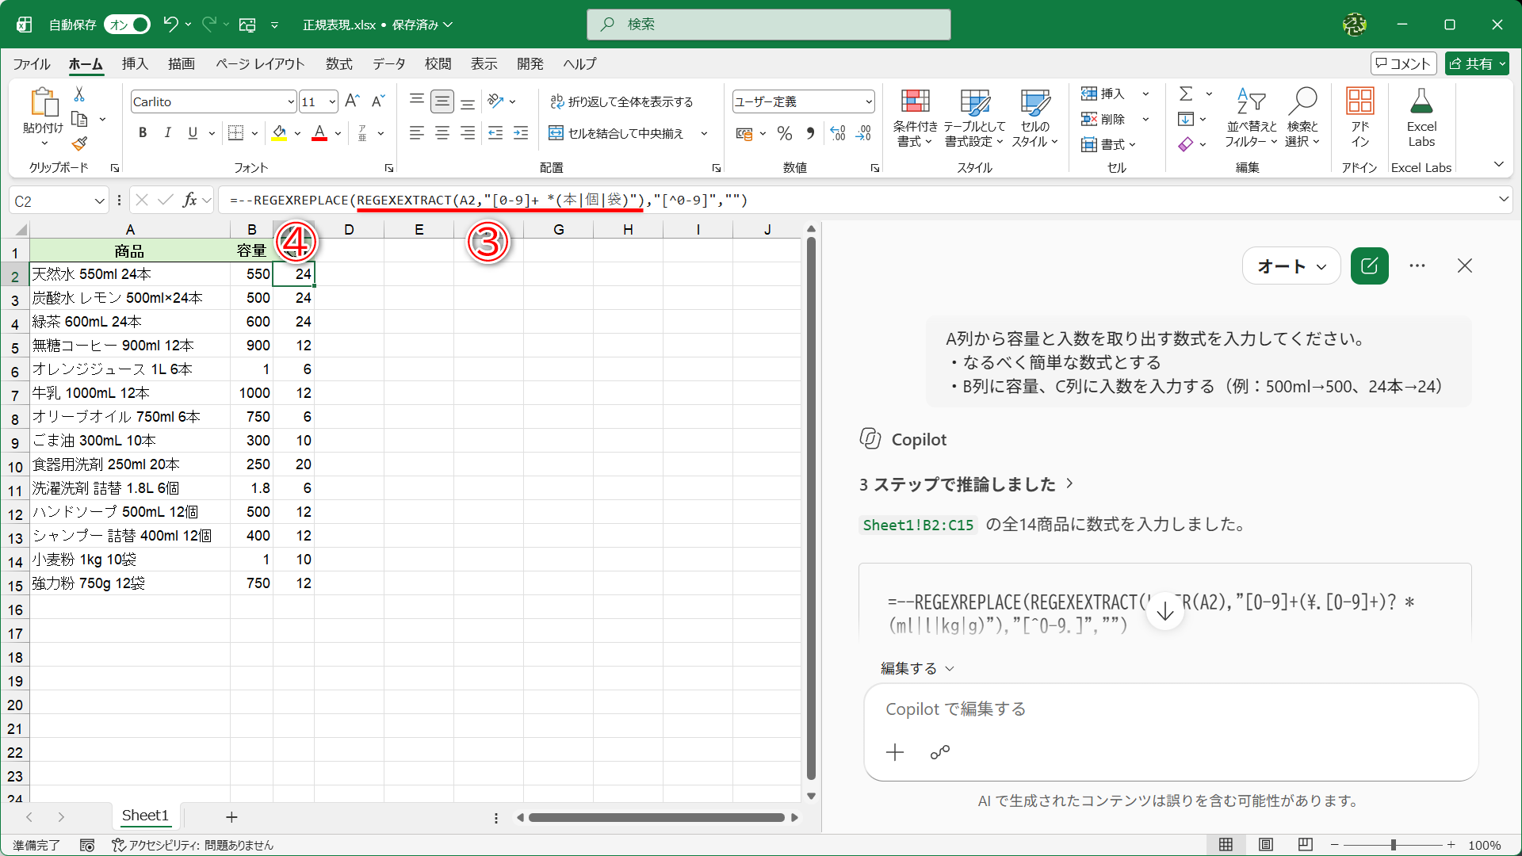
Task: Open the Carlito font name dropdown
Action: tap(290, 101)
